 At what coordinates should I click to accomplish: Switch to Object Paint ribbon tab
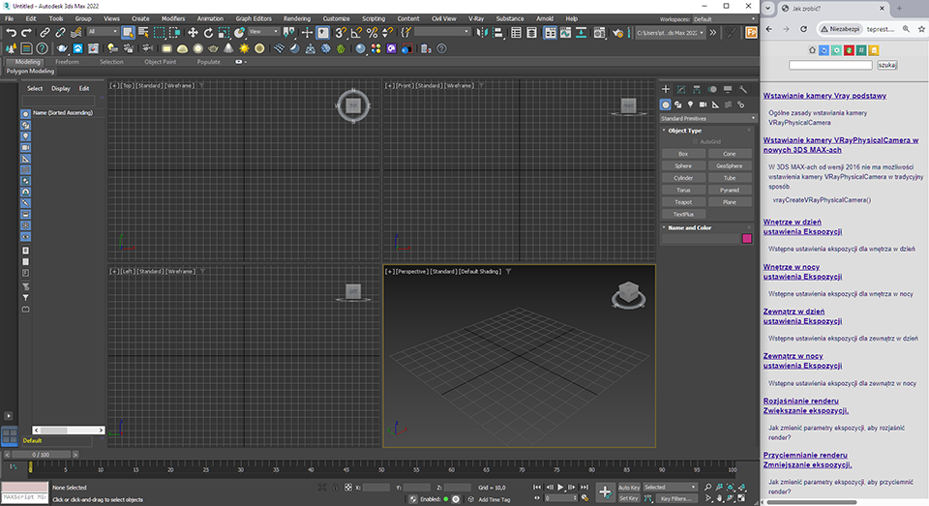pyautogui.click(x=160, y=62)
